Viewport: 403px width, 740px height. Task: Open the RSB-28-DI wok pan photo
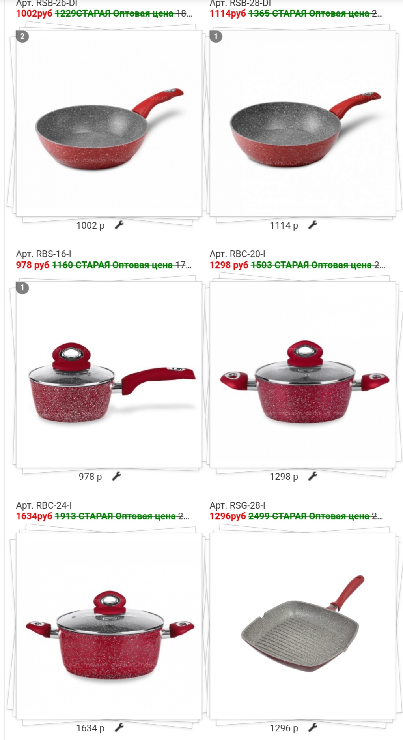pos(302,123)
